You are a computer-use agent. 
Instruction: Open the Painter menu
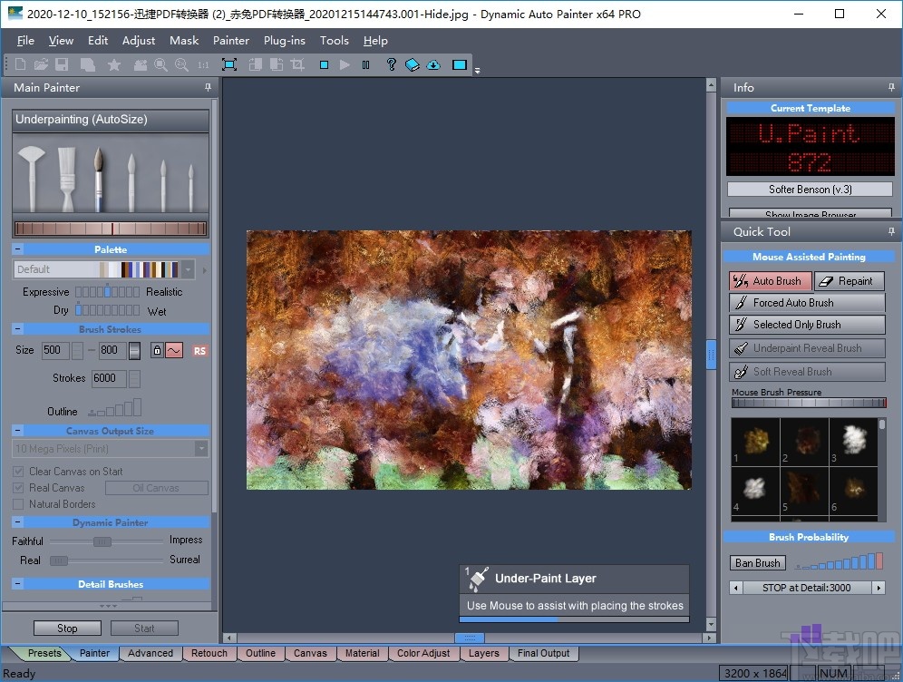coord(230,41)
